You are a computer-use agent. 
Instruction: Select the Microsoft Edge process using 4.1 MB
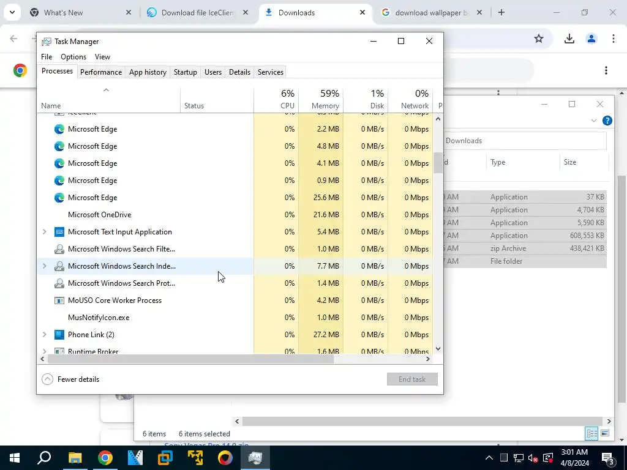[235, 163]
